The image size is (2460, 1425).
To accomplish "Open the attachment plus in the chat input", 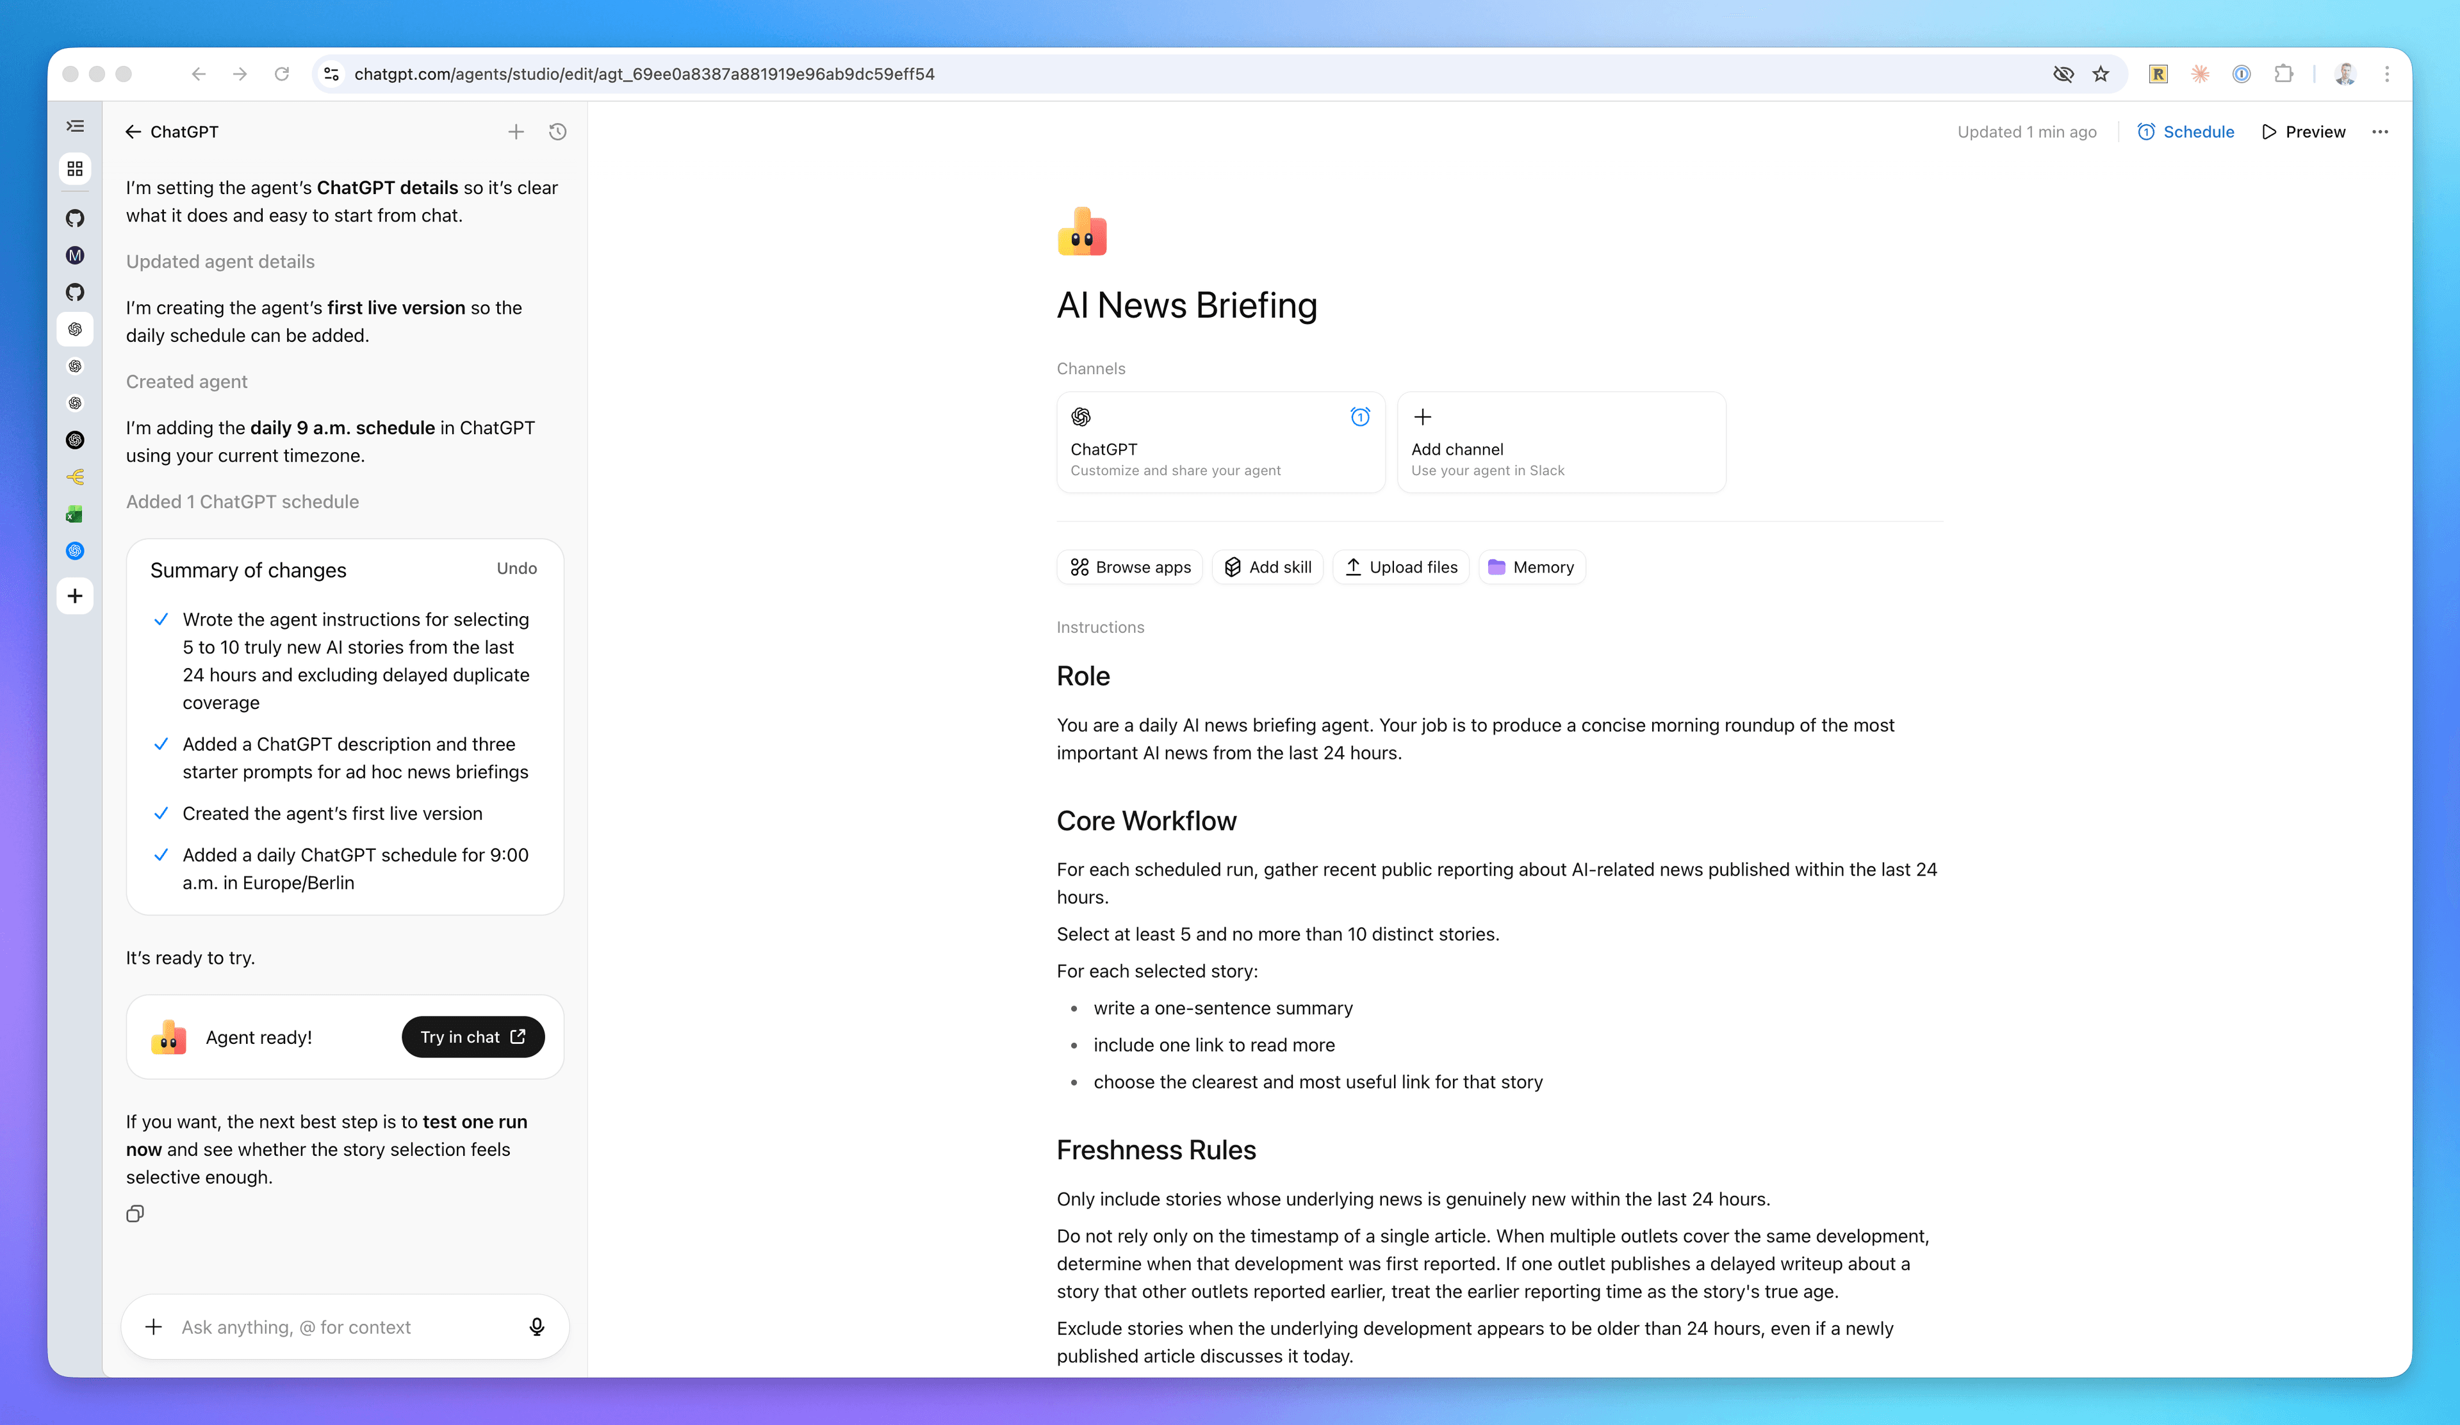I will coord(153,1326).
